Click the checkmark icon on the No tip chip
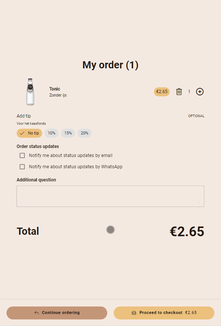This screenshot has height=326, width=221. pos(22,133)
